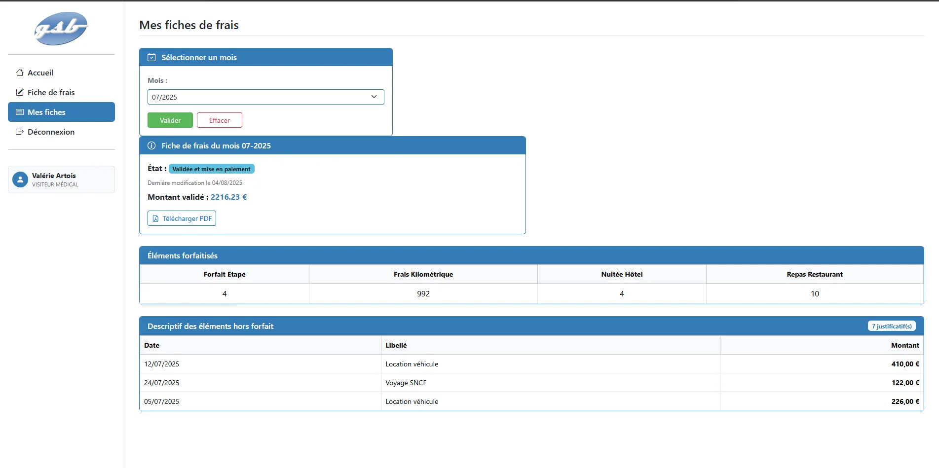Click the 7 justificatif(s) badge

click(x=891, y=325)
